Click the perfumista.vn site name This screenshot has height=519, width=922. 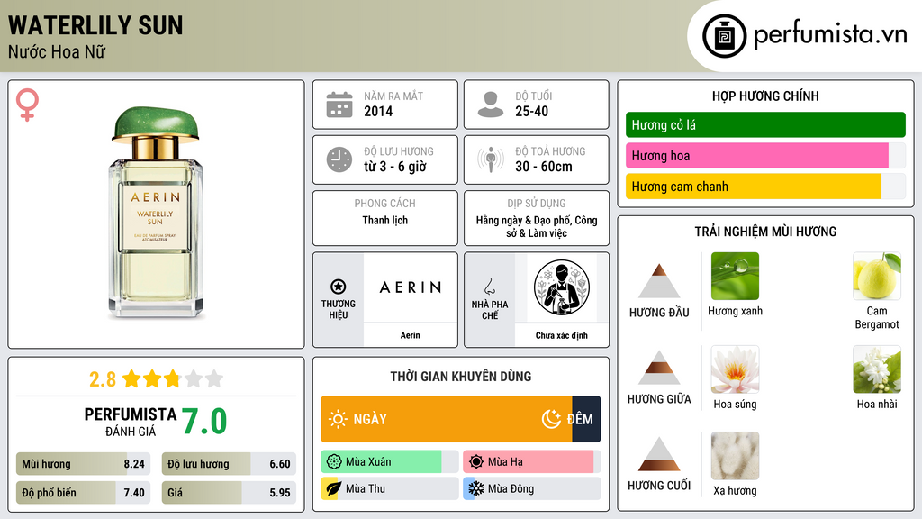tap(830, 35)
